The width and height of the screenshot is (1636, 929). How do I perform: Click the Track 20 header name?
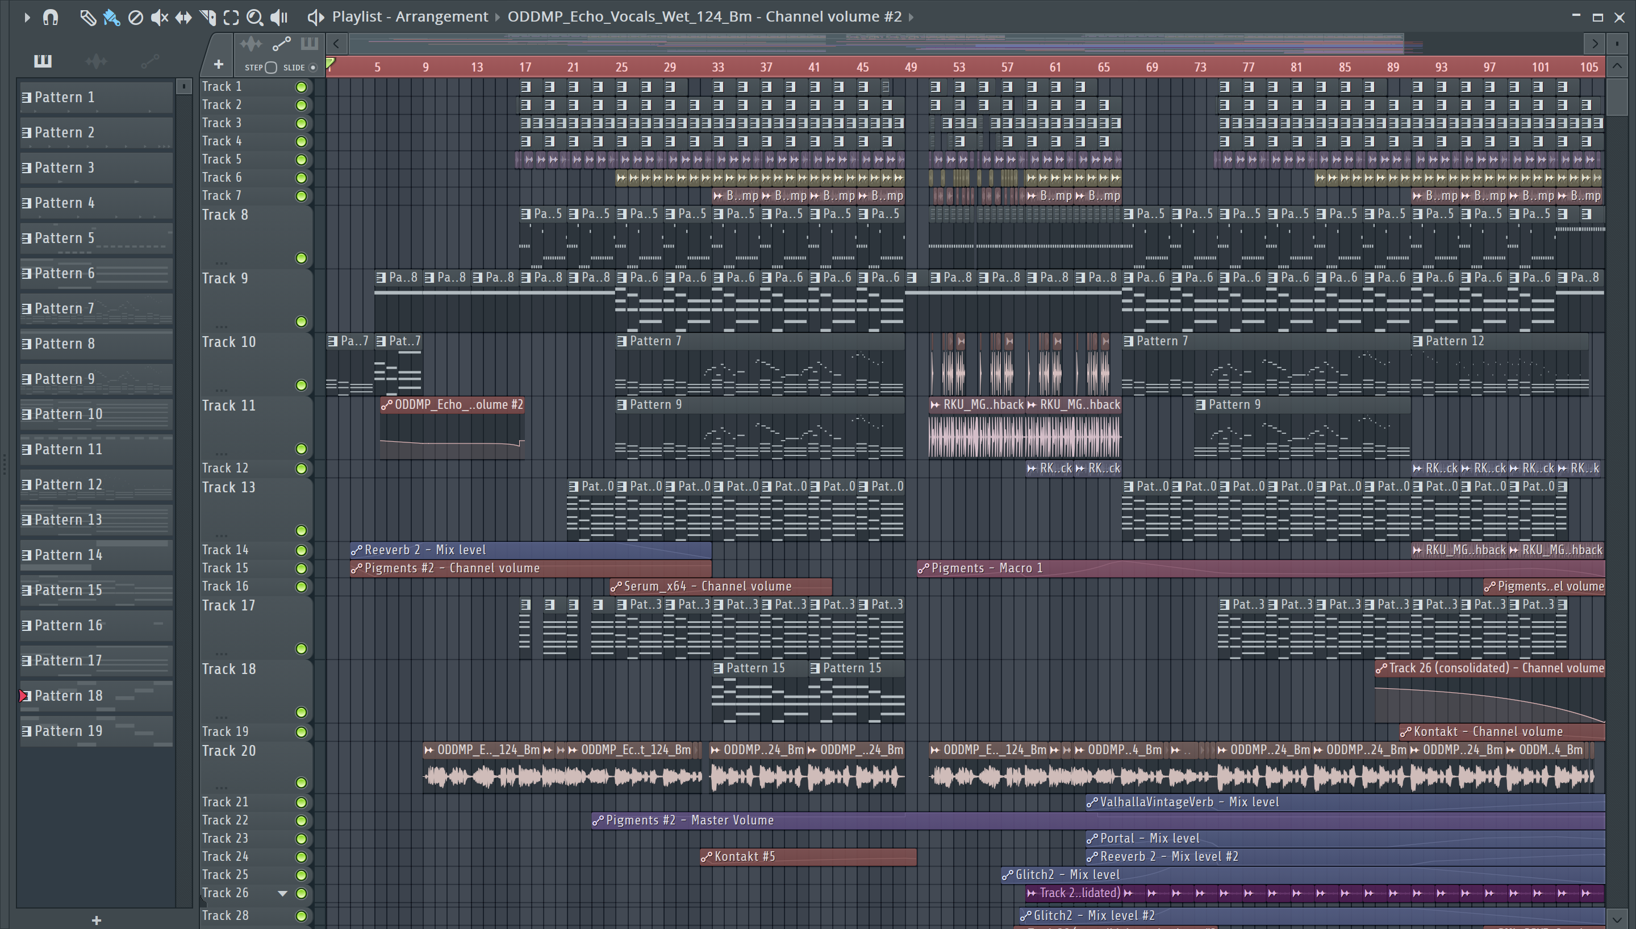point(229,751)
